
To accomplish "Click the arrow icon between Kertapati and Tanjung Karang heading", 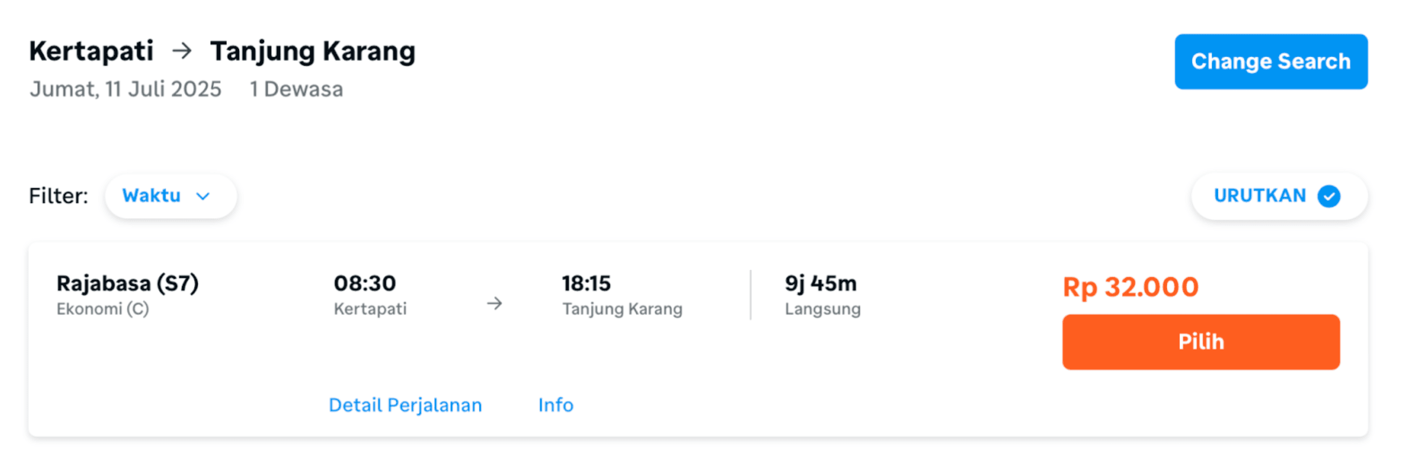I will [x=182, y=51].
